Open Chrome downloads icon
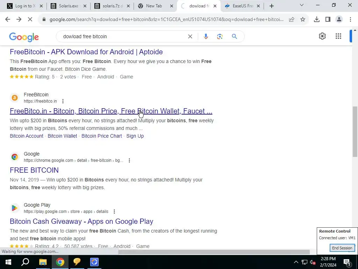358x269 pixels. pyautogui.click(x=317, y=20)
